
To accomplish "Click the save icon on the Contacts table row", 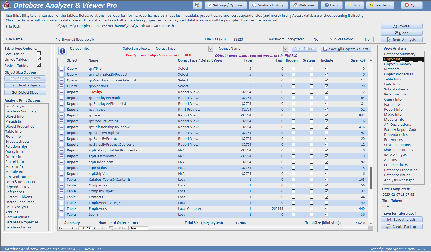I will (61, 197).
